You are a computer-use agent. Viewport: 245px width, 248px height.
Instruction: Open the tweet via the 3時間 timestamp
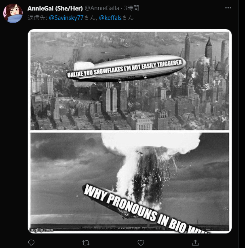coord(131,8)
